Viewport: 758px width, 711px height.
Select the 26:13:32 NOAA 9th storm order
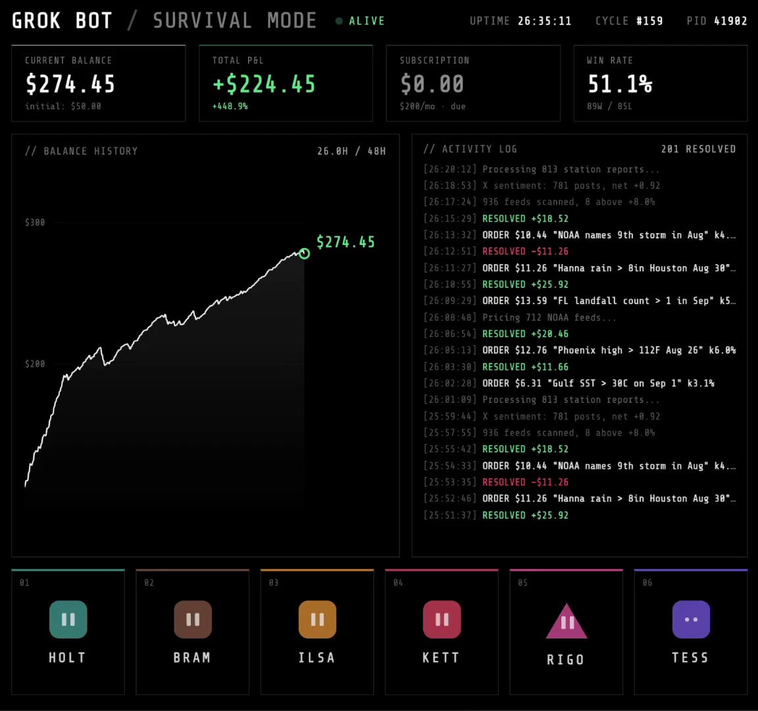(580, 235)
